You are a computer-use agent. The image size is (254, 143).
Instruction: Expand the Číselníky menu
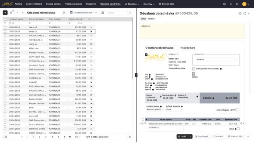(149, 4)
